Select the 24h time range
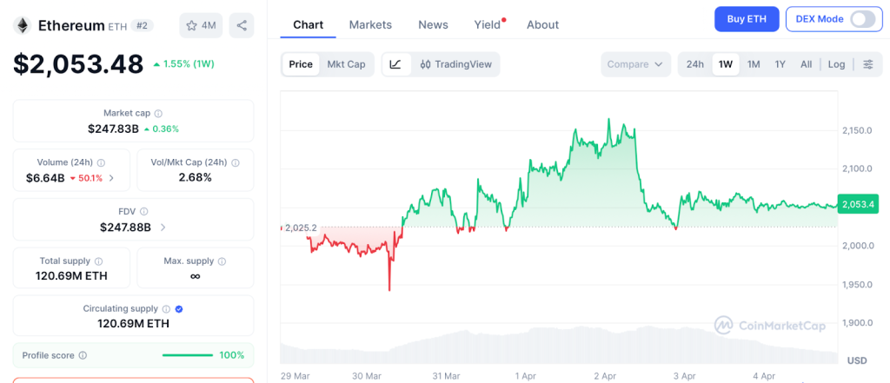This screenshot has height=383, width=890. [x=695, y=64]
